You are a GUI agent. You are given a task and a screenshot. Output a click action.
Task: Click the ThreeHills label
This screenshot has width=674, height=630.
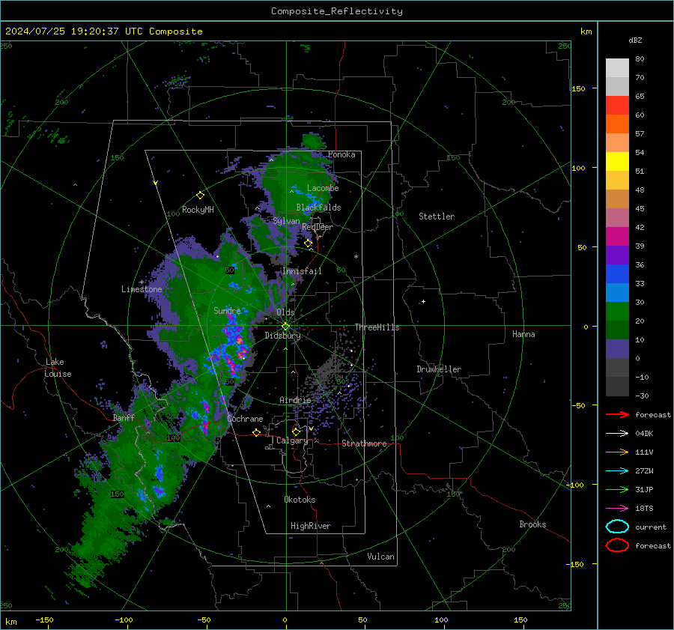377,327
